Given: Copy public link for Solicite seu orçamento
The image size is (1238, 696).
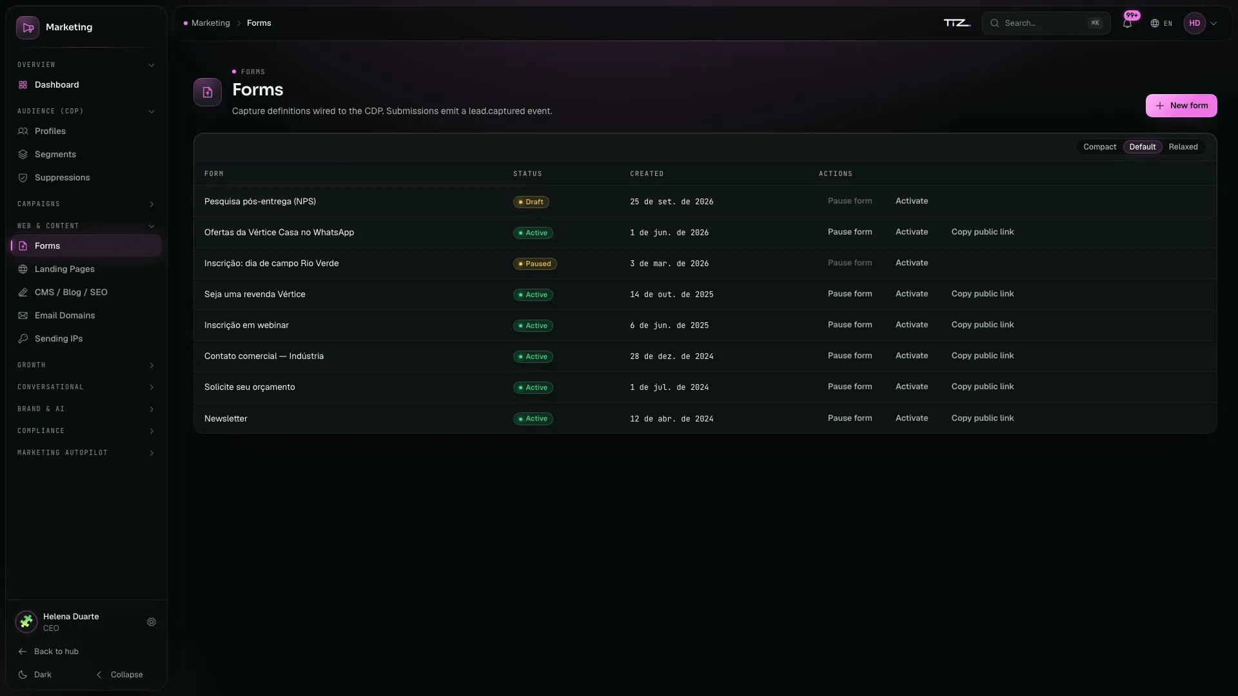Looking at the screenshot, I should click(983, 387).
